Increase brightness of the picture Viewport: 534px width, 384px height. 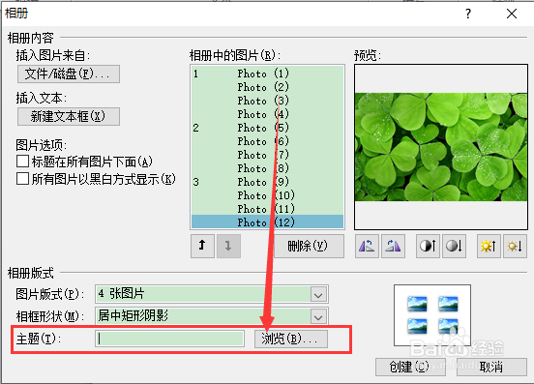coord(489,246)
